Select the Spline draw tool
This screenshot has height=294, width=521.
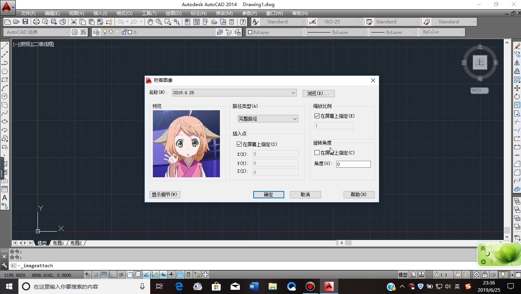[x=5, y=113]
